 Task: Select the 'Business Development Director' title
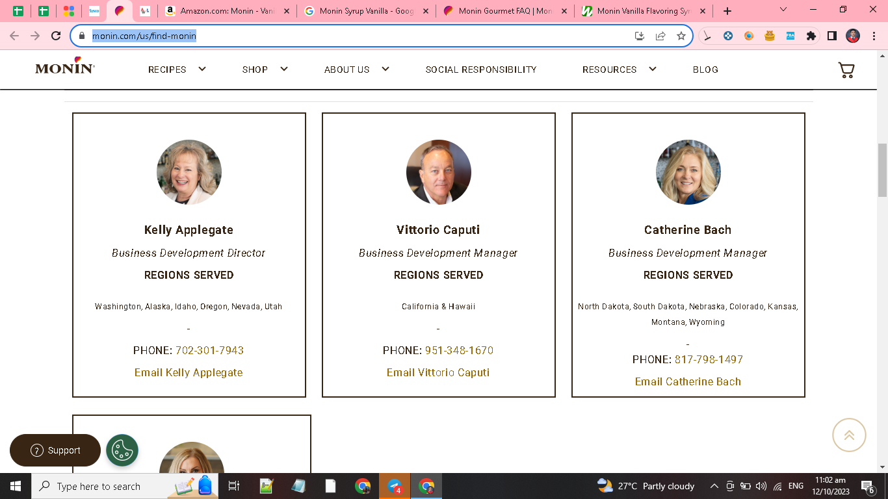click(x=189, y=253)
